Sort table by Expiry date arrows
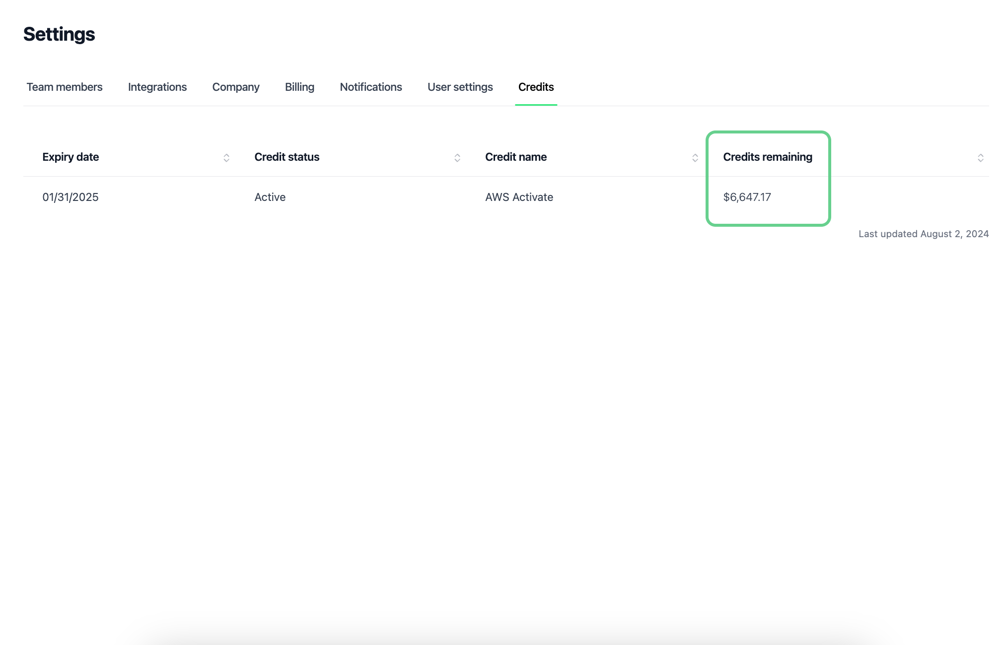1004x645 pixels. click(226, 158)
